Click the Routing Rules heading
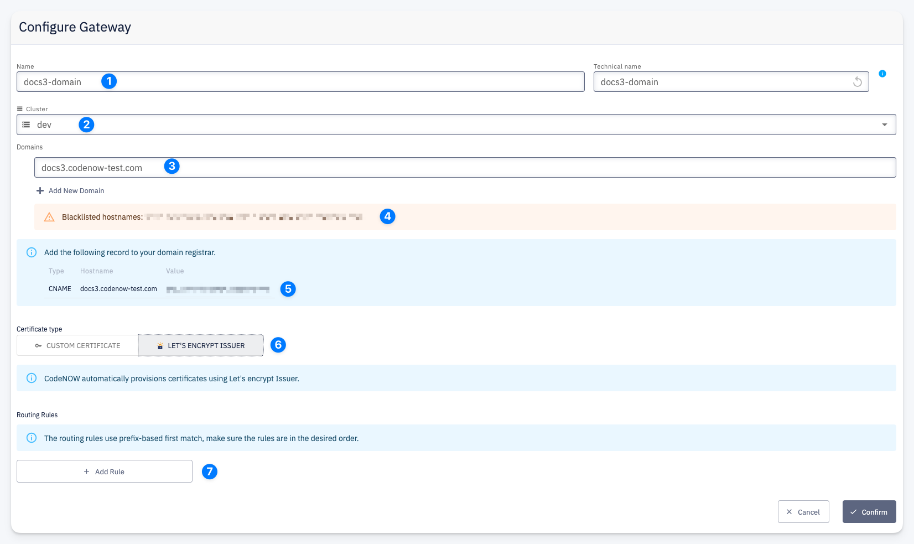The image size is (914, 544). [37, 415]
